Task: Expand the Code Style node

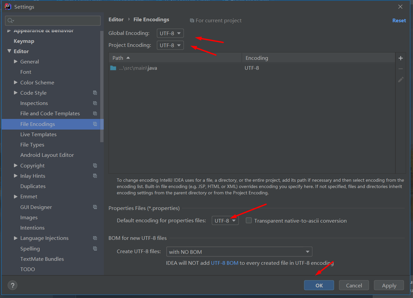Action: [16, 93]
